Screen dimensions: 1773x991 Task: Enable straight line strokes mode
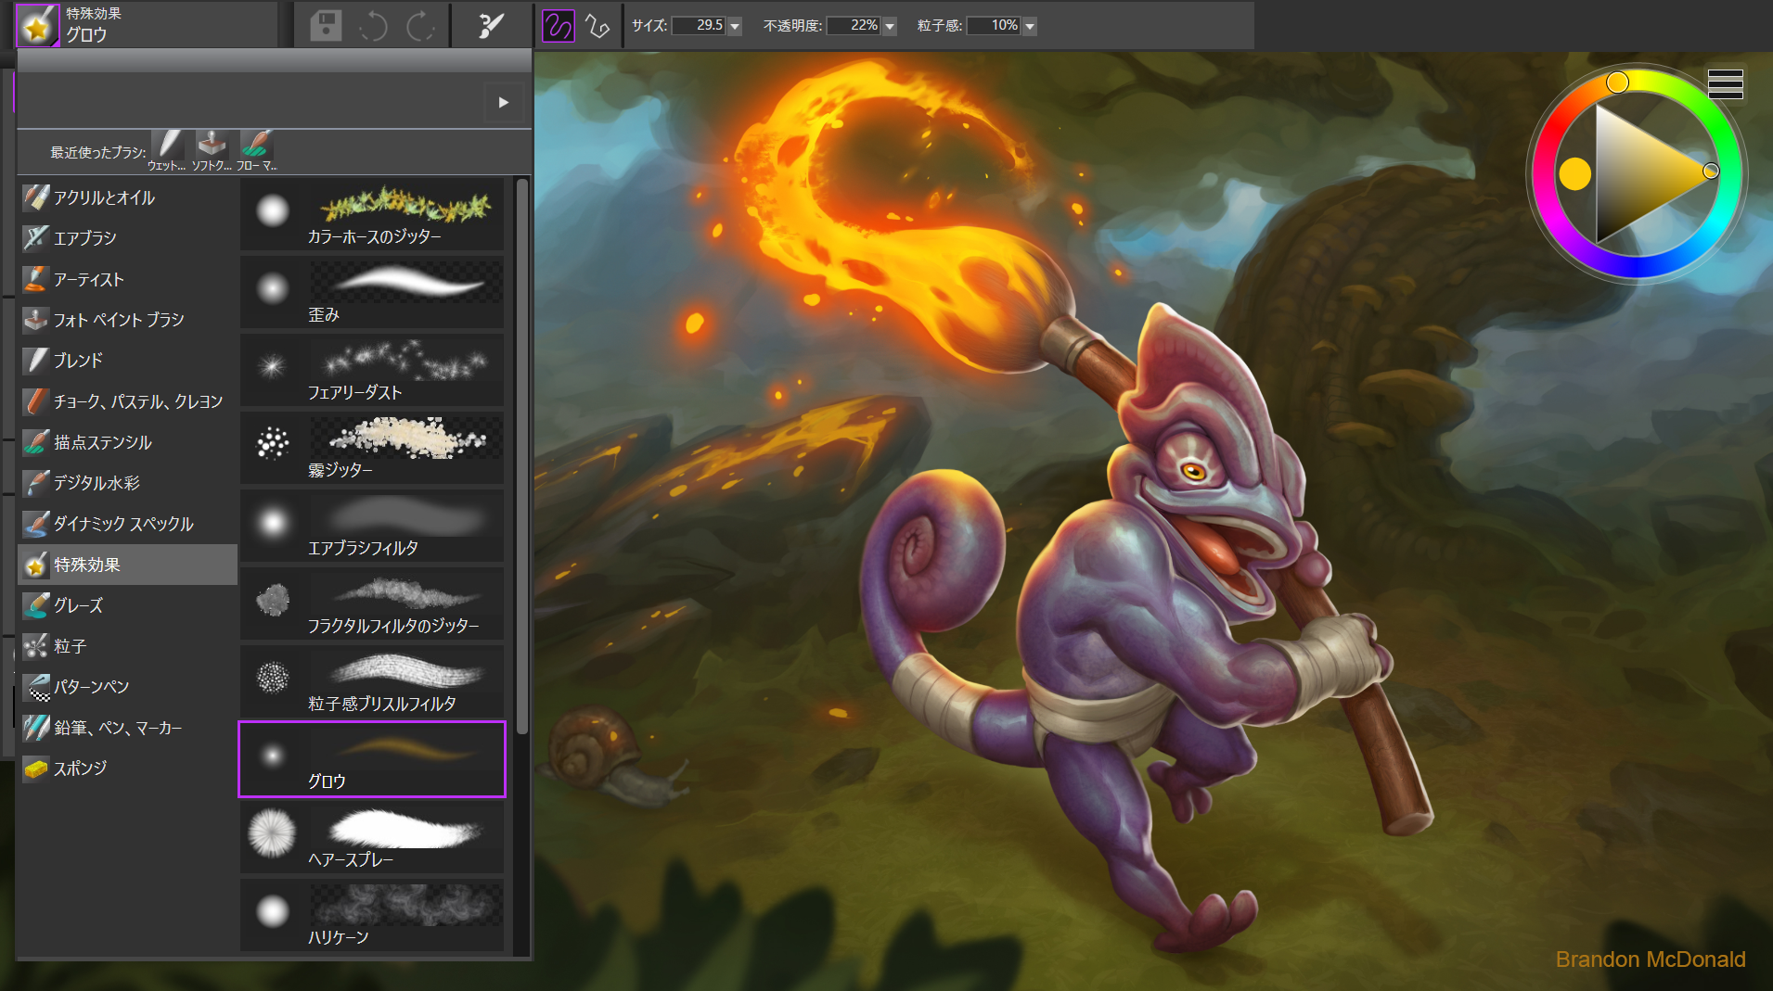pos(598,26)
